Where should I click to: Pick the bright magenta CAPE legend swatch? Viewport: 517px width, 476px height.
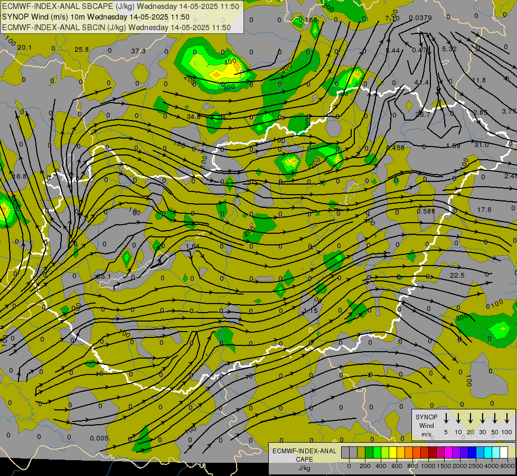(448, 453)
